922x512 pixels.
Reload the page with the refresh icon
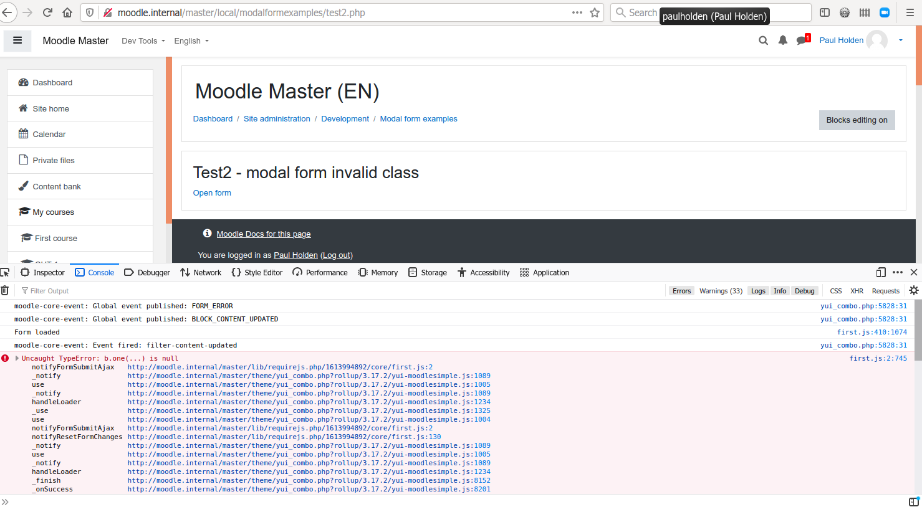click(47, 12)
